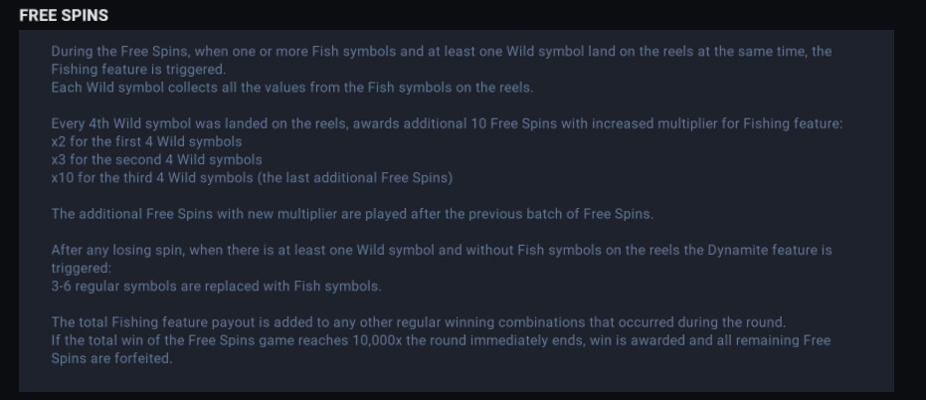Click the '3-6 regular symbols are replaced' line
The image size is (926, 400).
(x=216, y=286)
